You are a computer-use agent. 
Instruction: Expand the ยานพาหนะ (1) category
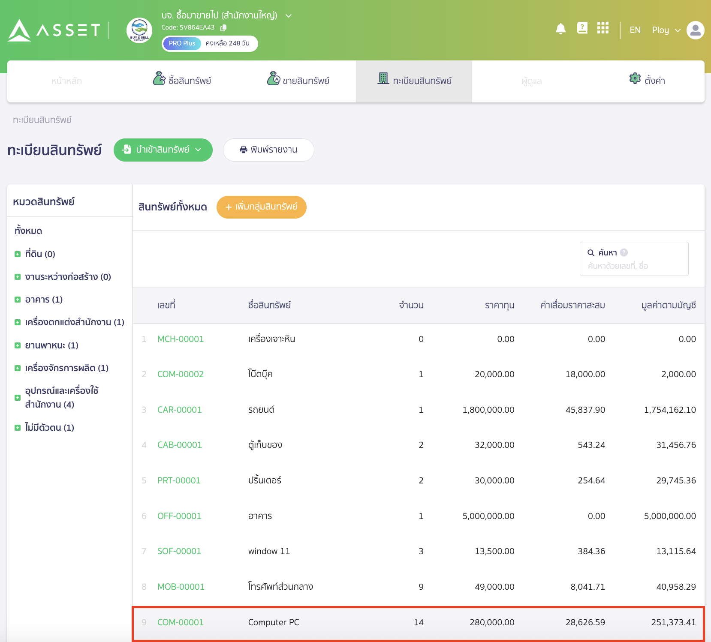click(x=18, y=345)
